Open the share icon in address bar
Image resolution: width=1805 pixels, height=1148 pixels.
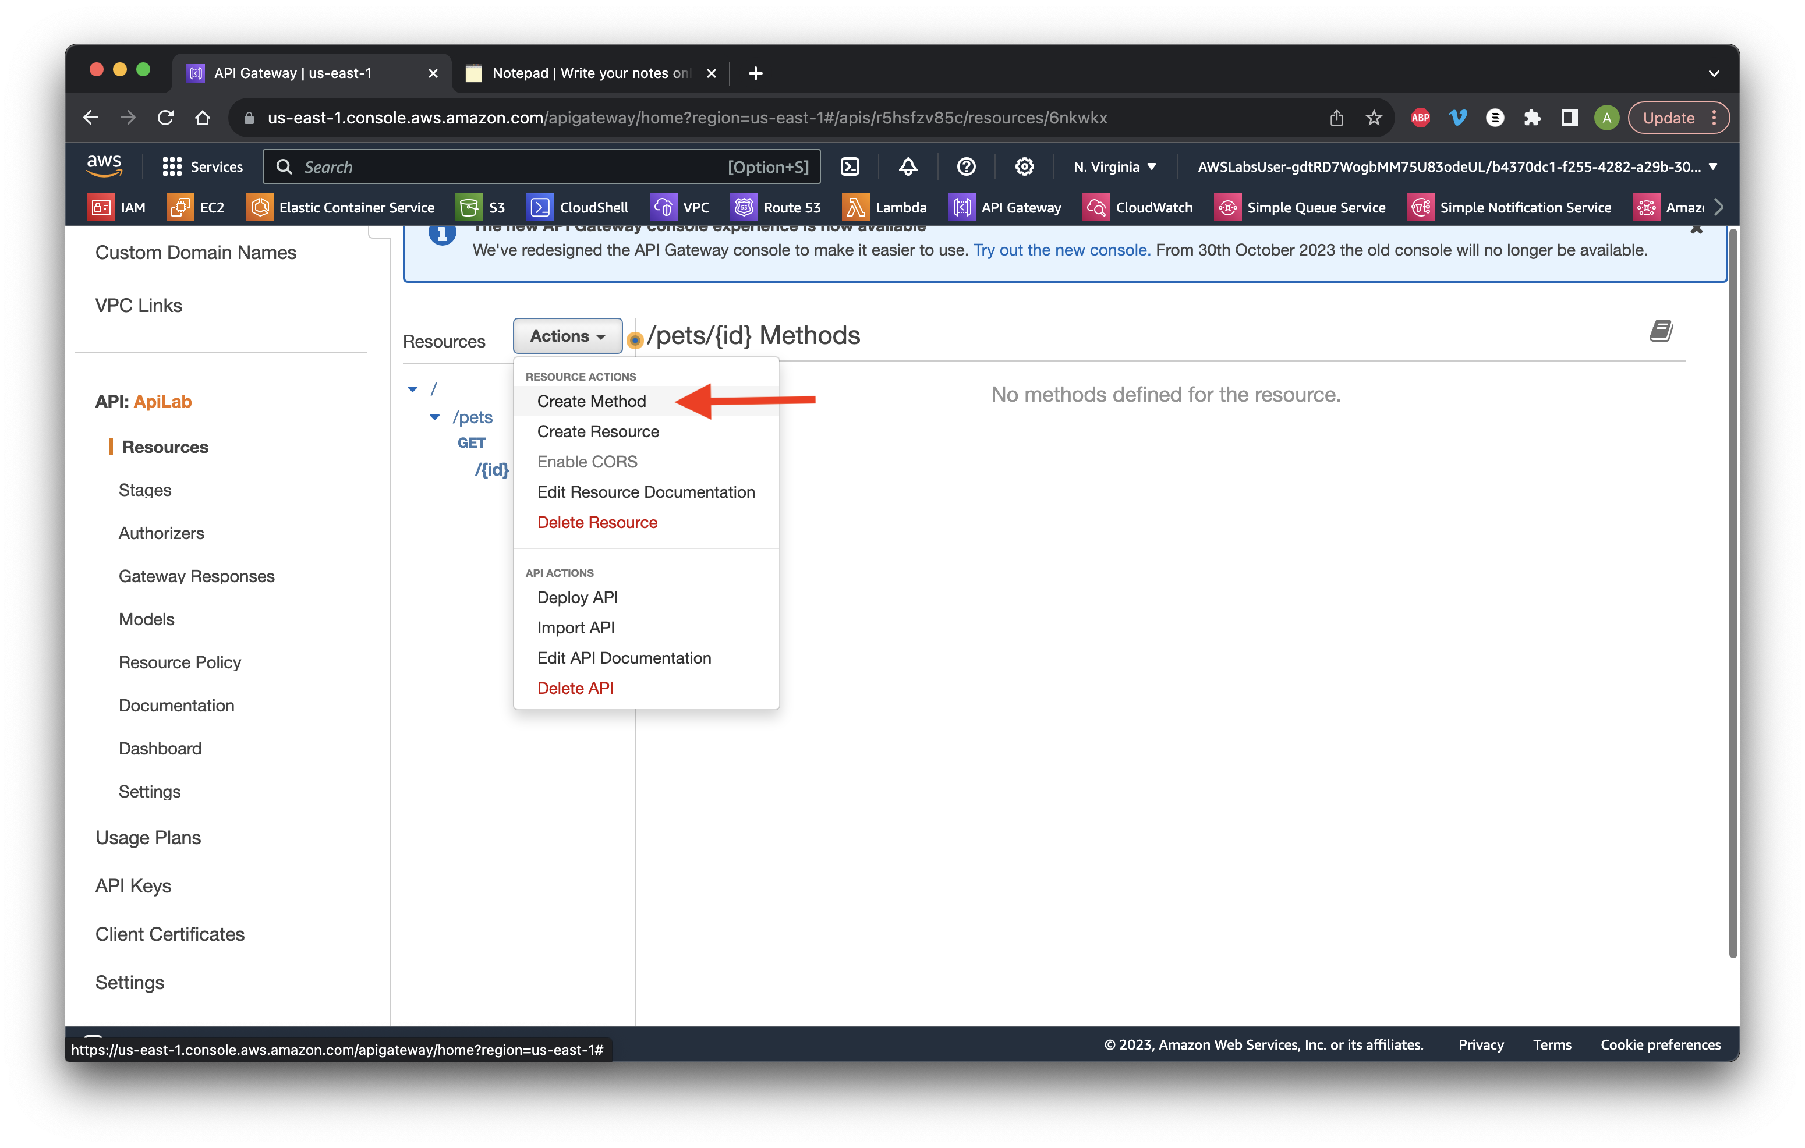tap(1336, 118)
